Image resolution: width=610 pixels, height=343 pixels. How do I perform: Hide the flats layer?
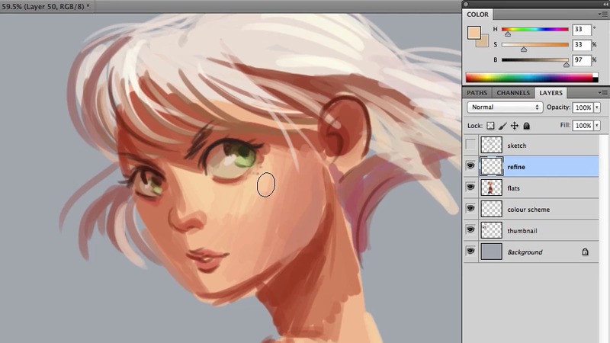(470, 188)
